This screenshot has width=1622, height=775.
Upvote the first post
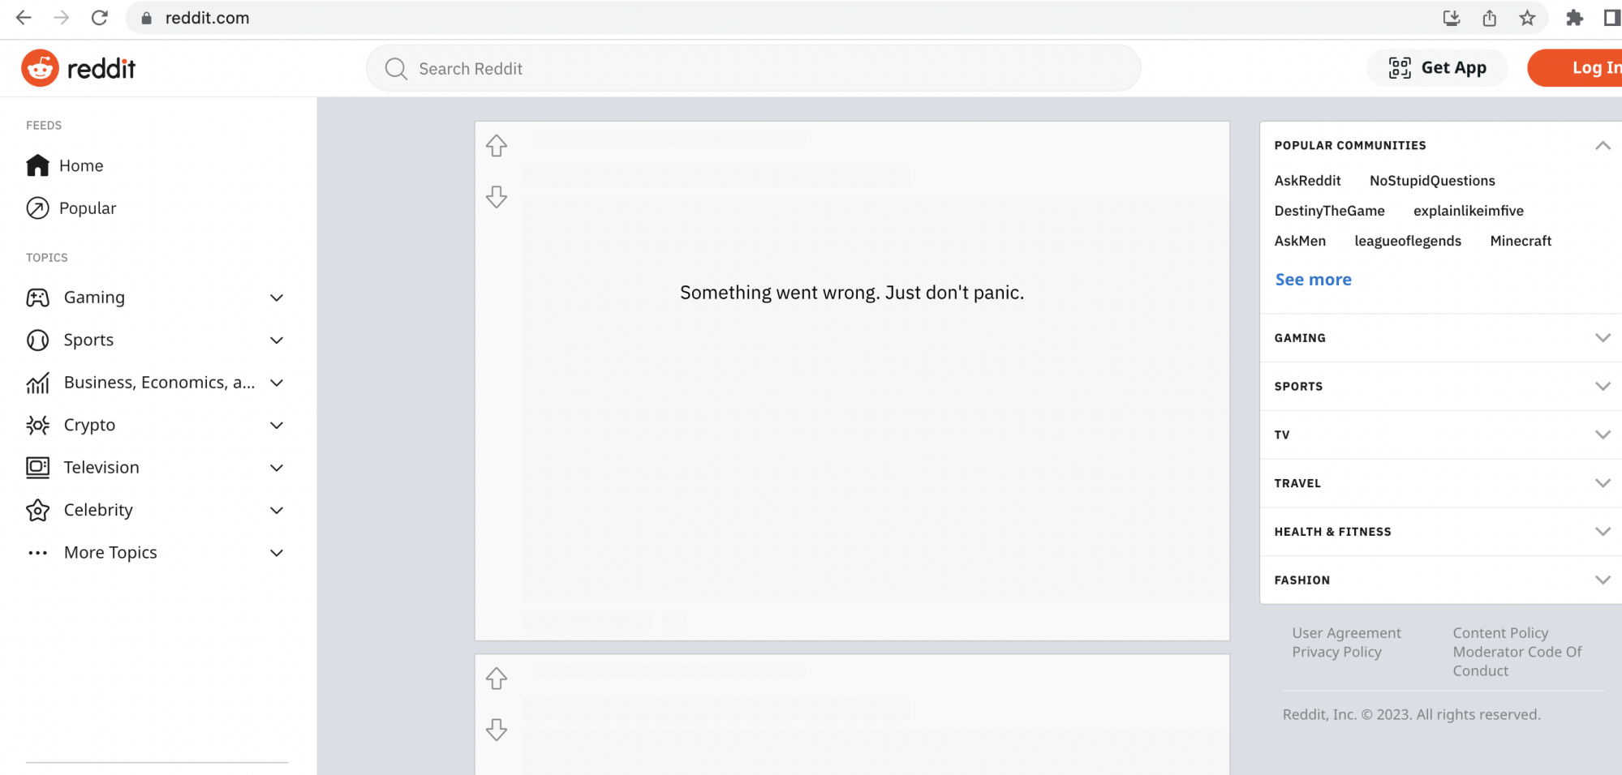[x=496, y=146]
